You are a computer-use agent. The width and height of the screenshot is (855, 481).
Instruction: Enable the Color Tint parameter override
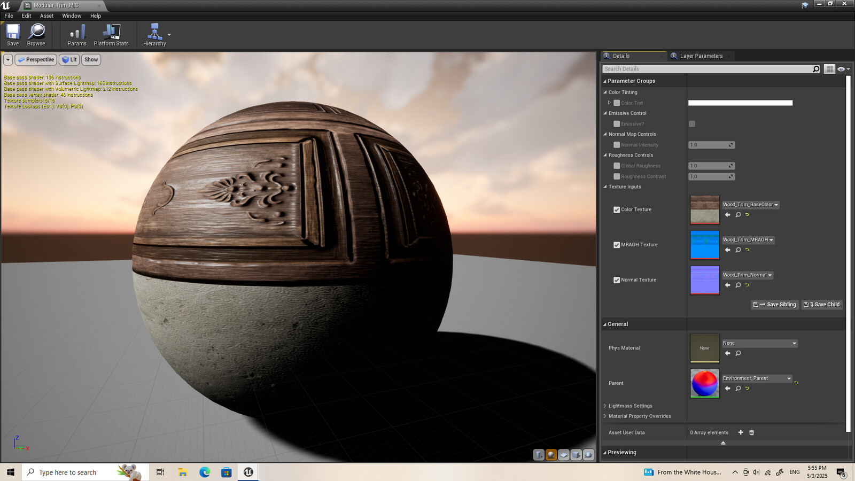pos(617,103)
